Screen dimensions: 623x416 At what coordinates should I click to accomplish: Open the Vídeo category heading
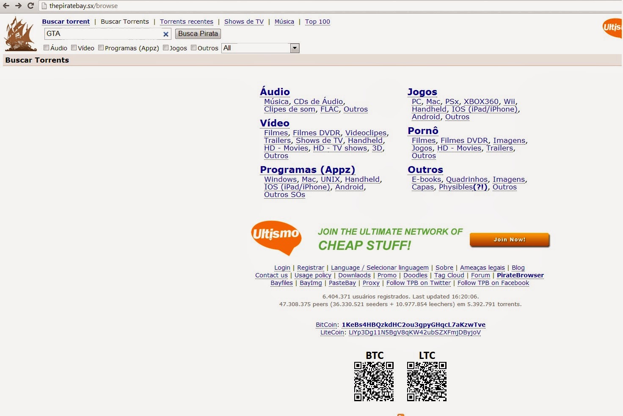[275, 123]
